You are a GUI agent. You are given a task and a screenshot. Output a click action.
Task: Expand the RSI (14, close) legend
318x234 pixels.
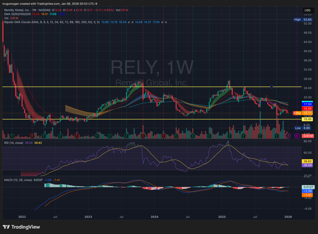click(15, 143)
